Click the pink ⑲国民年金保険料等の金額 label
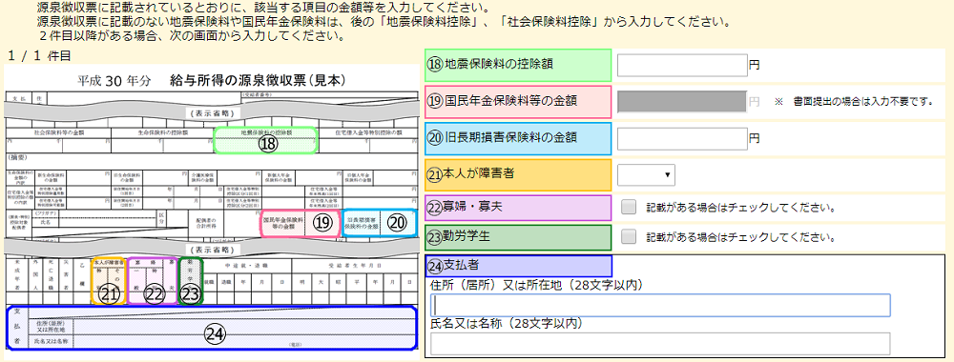The image size is (954, 362). 518,101
